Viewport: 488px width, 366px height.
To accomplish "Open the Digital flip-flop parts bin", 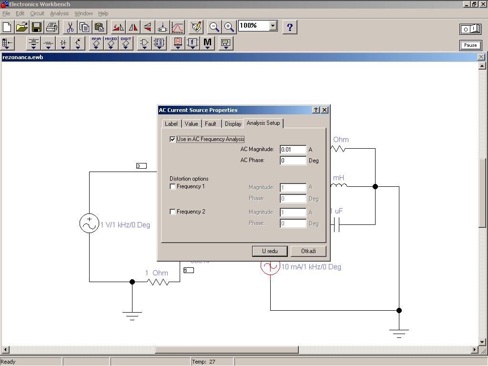I will (159, 43).
